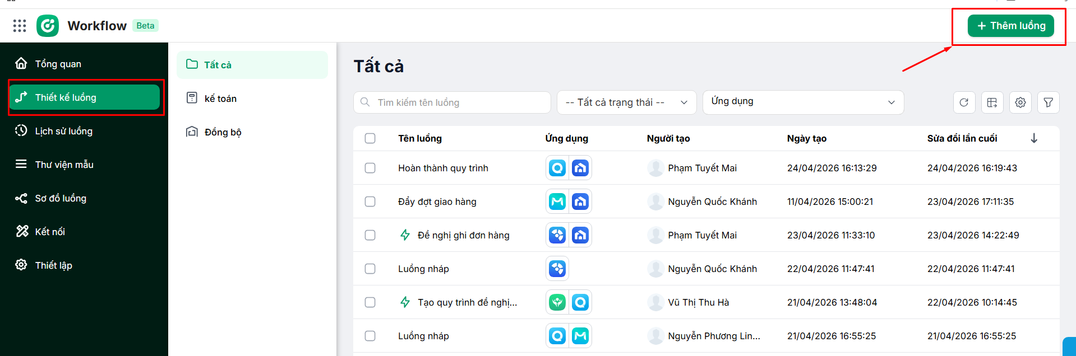
Task: Open the gear settings icon above the table
Action: 1020,102
